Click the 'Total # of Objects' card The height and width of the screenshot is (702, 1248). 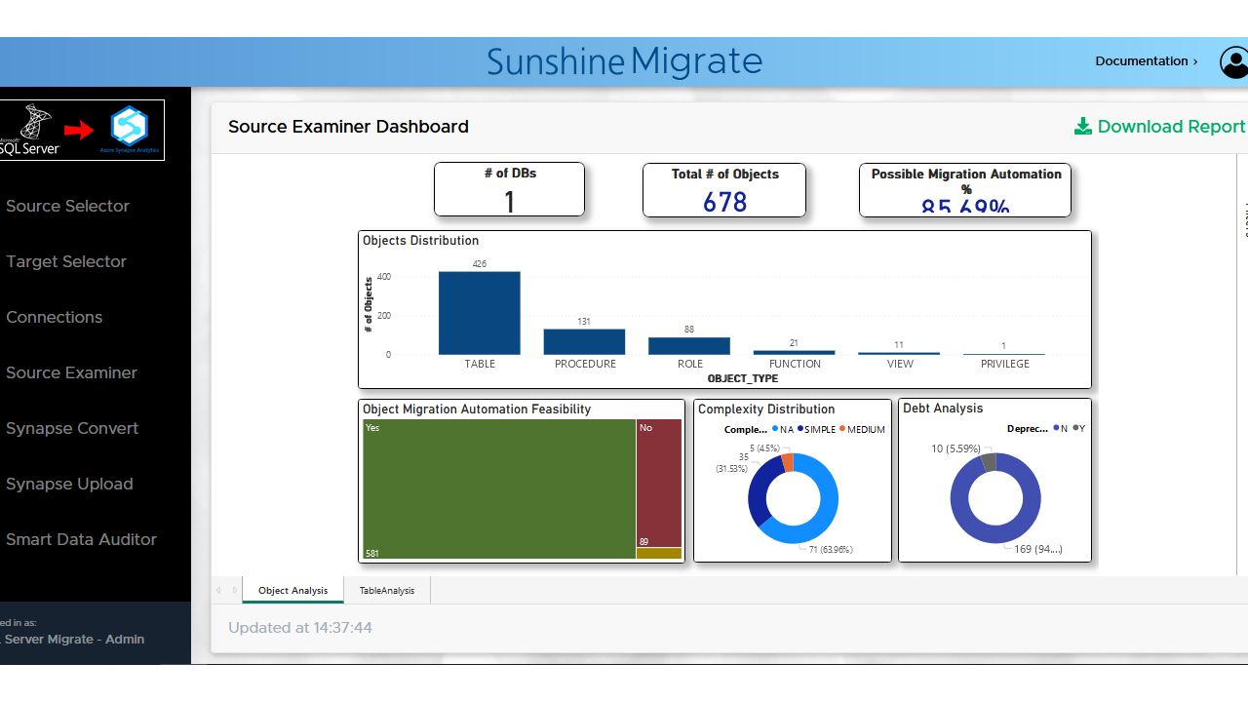724,189
